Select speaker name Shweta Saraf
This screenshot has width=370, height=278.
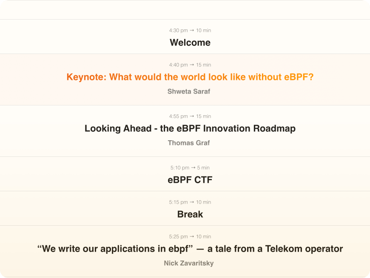pyautogui.click(x=189, y=91)
